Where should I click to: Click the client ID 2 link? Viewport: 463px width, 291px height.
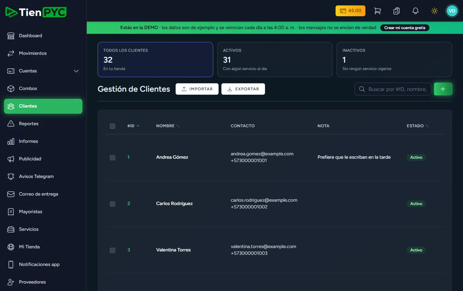click(129, 203)
